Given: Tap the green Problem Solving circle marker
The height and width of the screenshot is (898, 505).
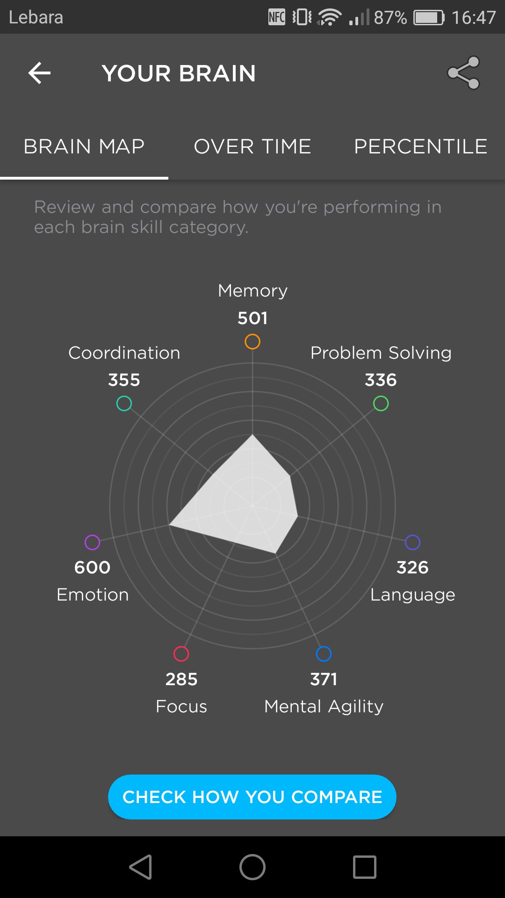Looking at the screenshot, I should 381,403.
